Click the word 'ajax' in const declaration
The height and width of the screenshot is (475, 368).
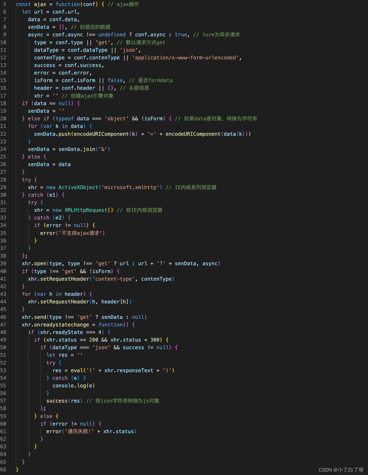(x=40, y=4)
